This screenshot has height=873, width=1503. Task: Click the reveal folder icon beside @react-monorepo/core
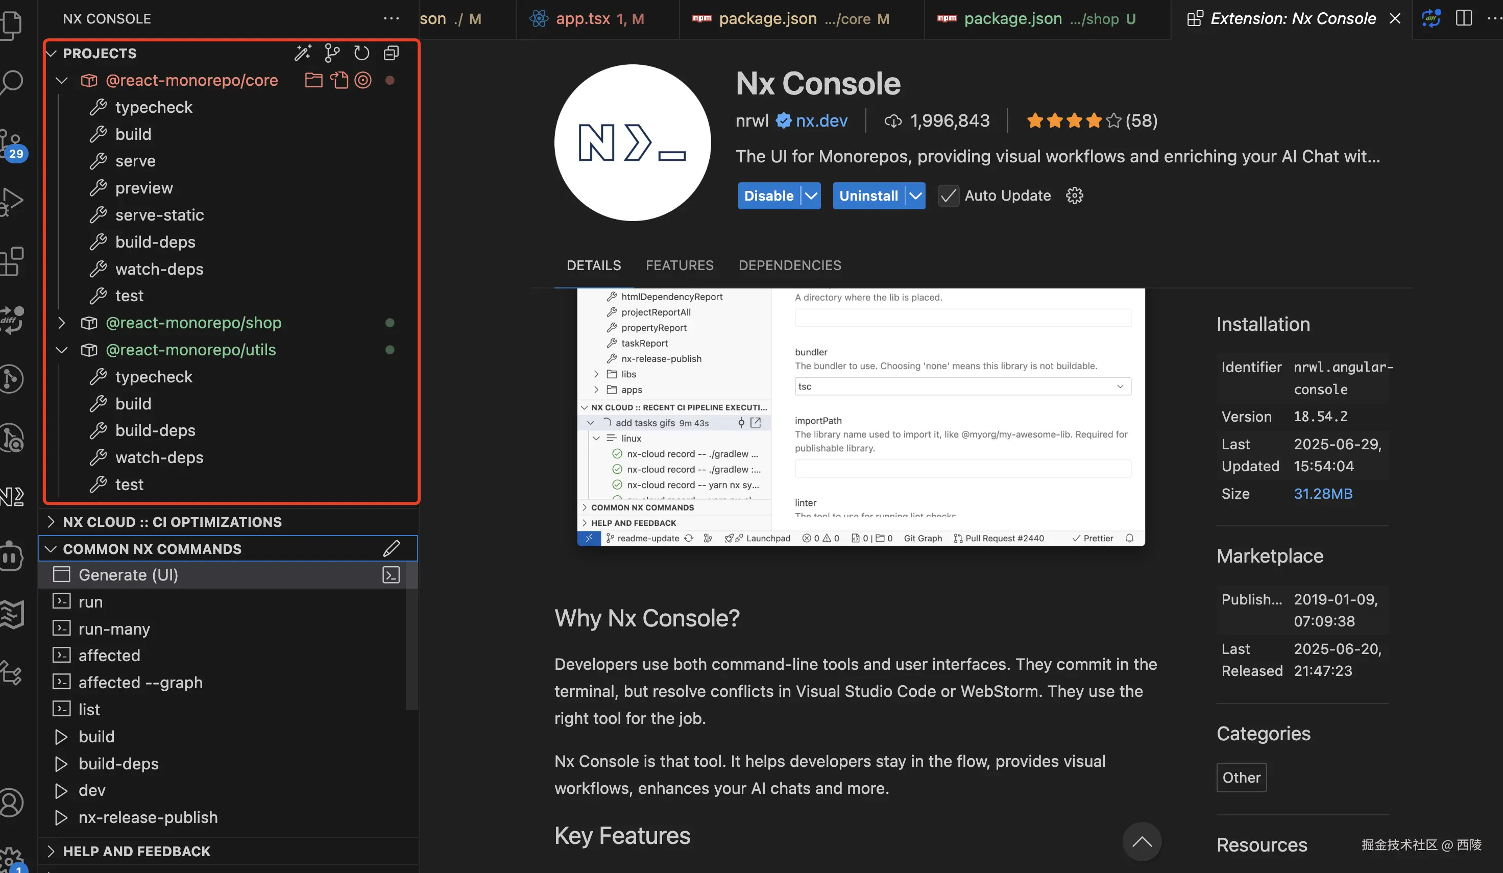click(314, 80)
